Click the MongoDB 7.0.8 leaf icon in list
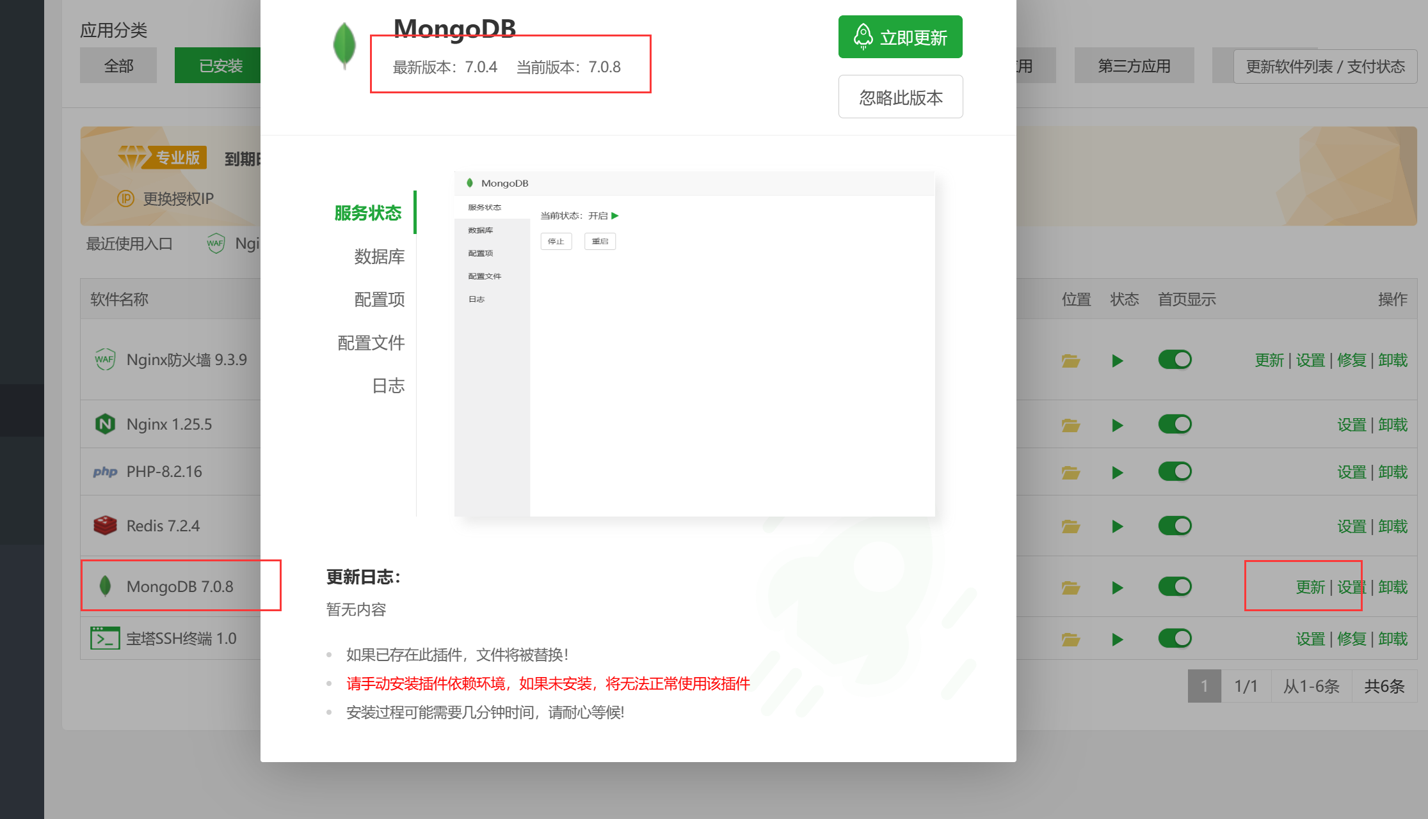This screenshot has width=1428, height=819. 105,586
